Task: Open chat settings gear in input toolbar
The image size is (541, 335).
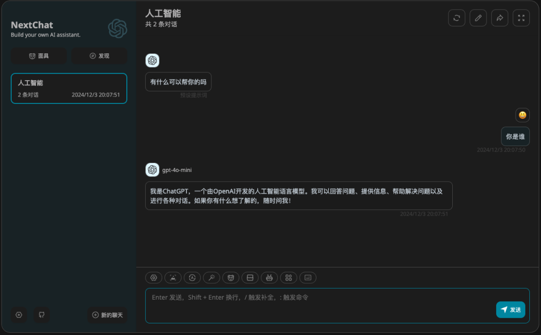Action: [154, 278]
